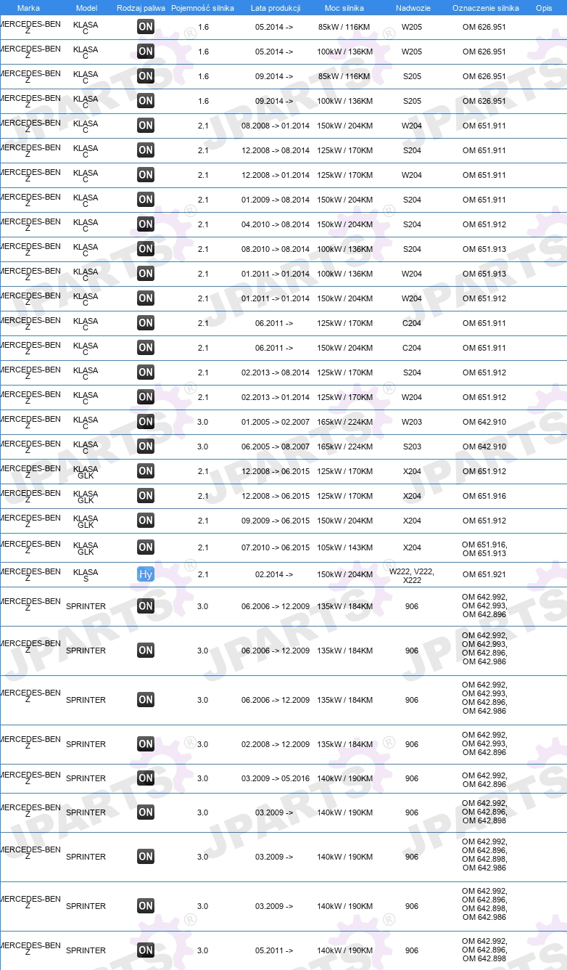Image resolution: width=567 pixels, height=970 pixels.
Task: Click the Opis column header
Action: pyautogui.click(x=544, y=8)
